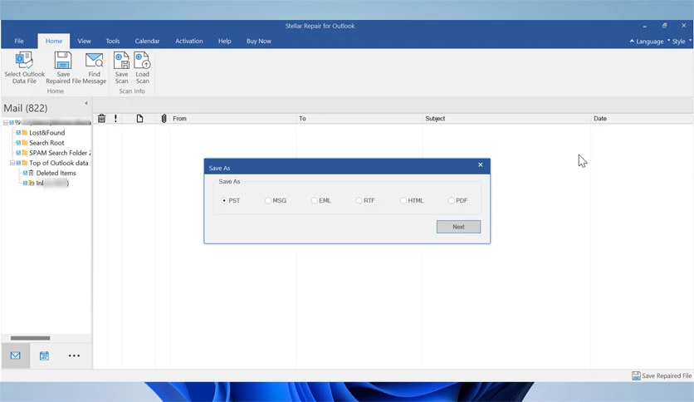Open the File menu
Image resolution: width=694 pixels, height=402 pixels.
tap(19, 41)
